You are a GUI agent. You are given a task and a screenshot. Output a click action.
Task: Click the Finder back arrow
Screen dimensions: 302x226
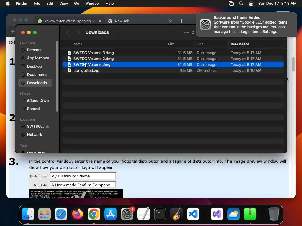(x=68, y=32)
